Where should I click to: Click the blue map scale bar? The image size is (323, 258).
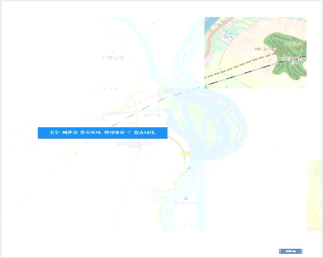coord(291,251)
